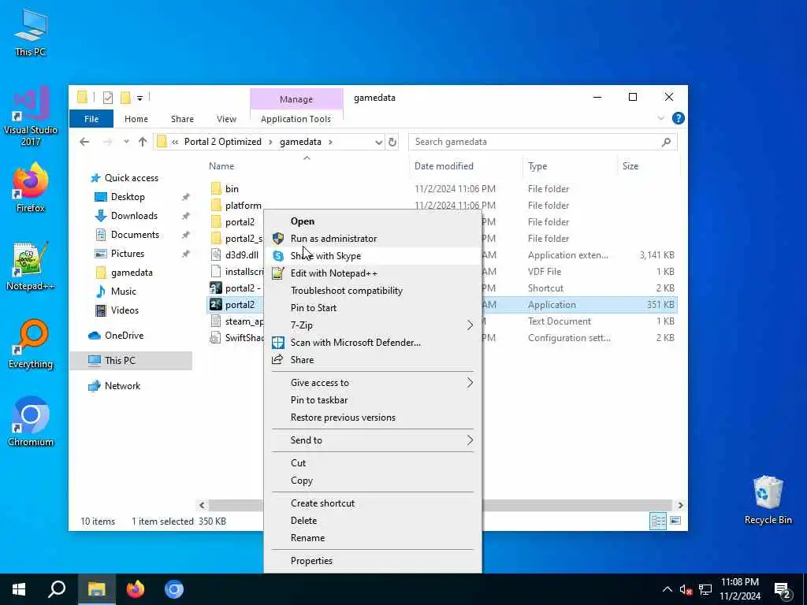Click New folder quick access toolbar icon
The width and height of the screenshot is (807, 605).
point(125,97)
